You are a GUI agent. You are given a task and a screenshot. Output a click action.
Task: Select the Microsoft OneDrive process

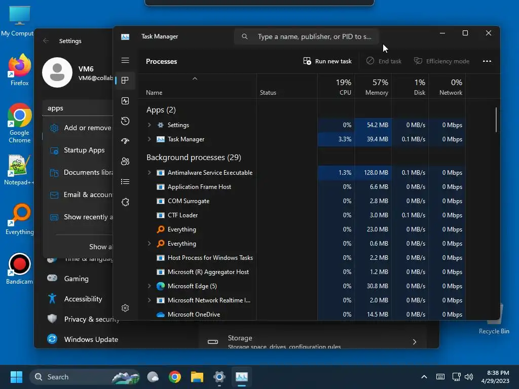(302, 314)
